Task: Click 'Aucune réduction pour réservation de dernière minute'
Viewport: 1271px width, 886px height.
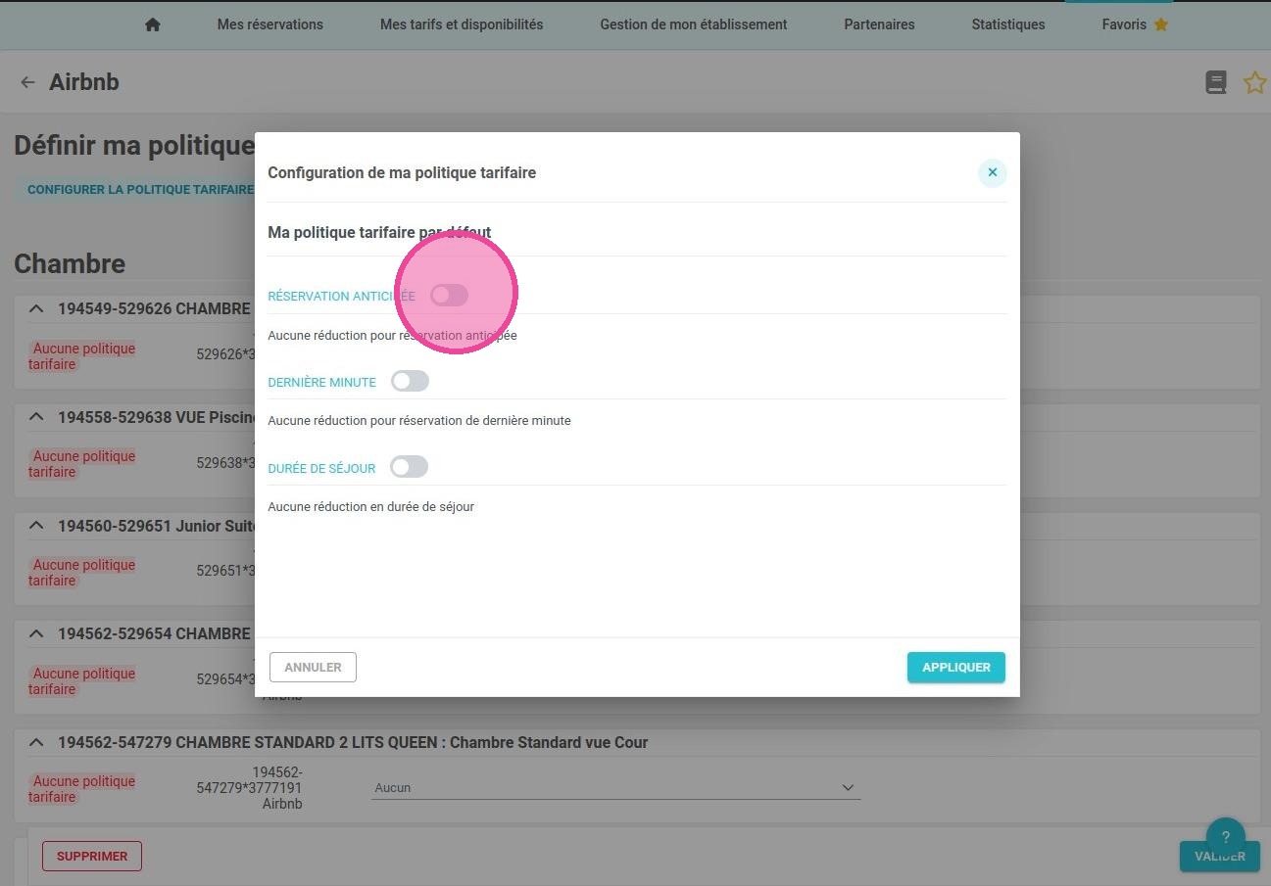Action: tap(418, 420)
